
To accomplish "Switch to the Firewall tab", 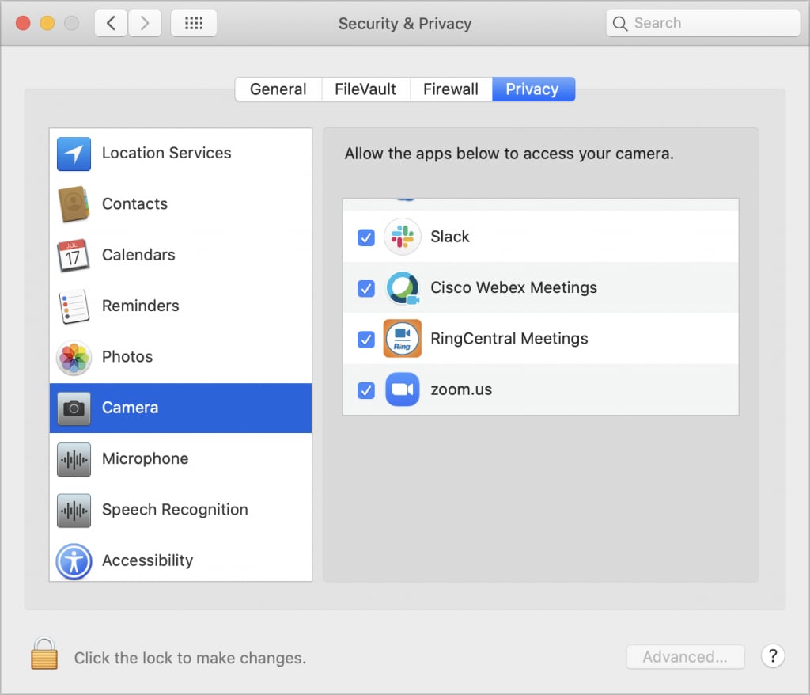I will pyautogui.click(x=451, y=89).
